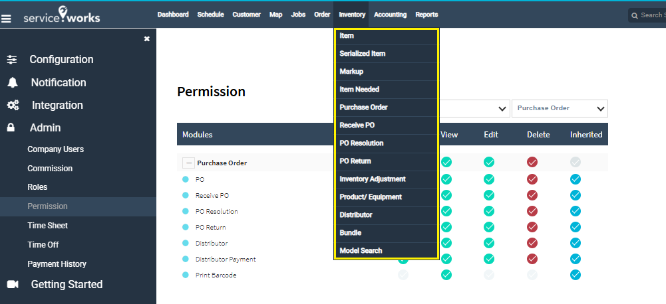The height and width of the screenshot is (304, 666).
Task: Click the hamburger menu icon
Action: 7,19
